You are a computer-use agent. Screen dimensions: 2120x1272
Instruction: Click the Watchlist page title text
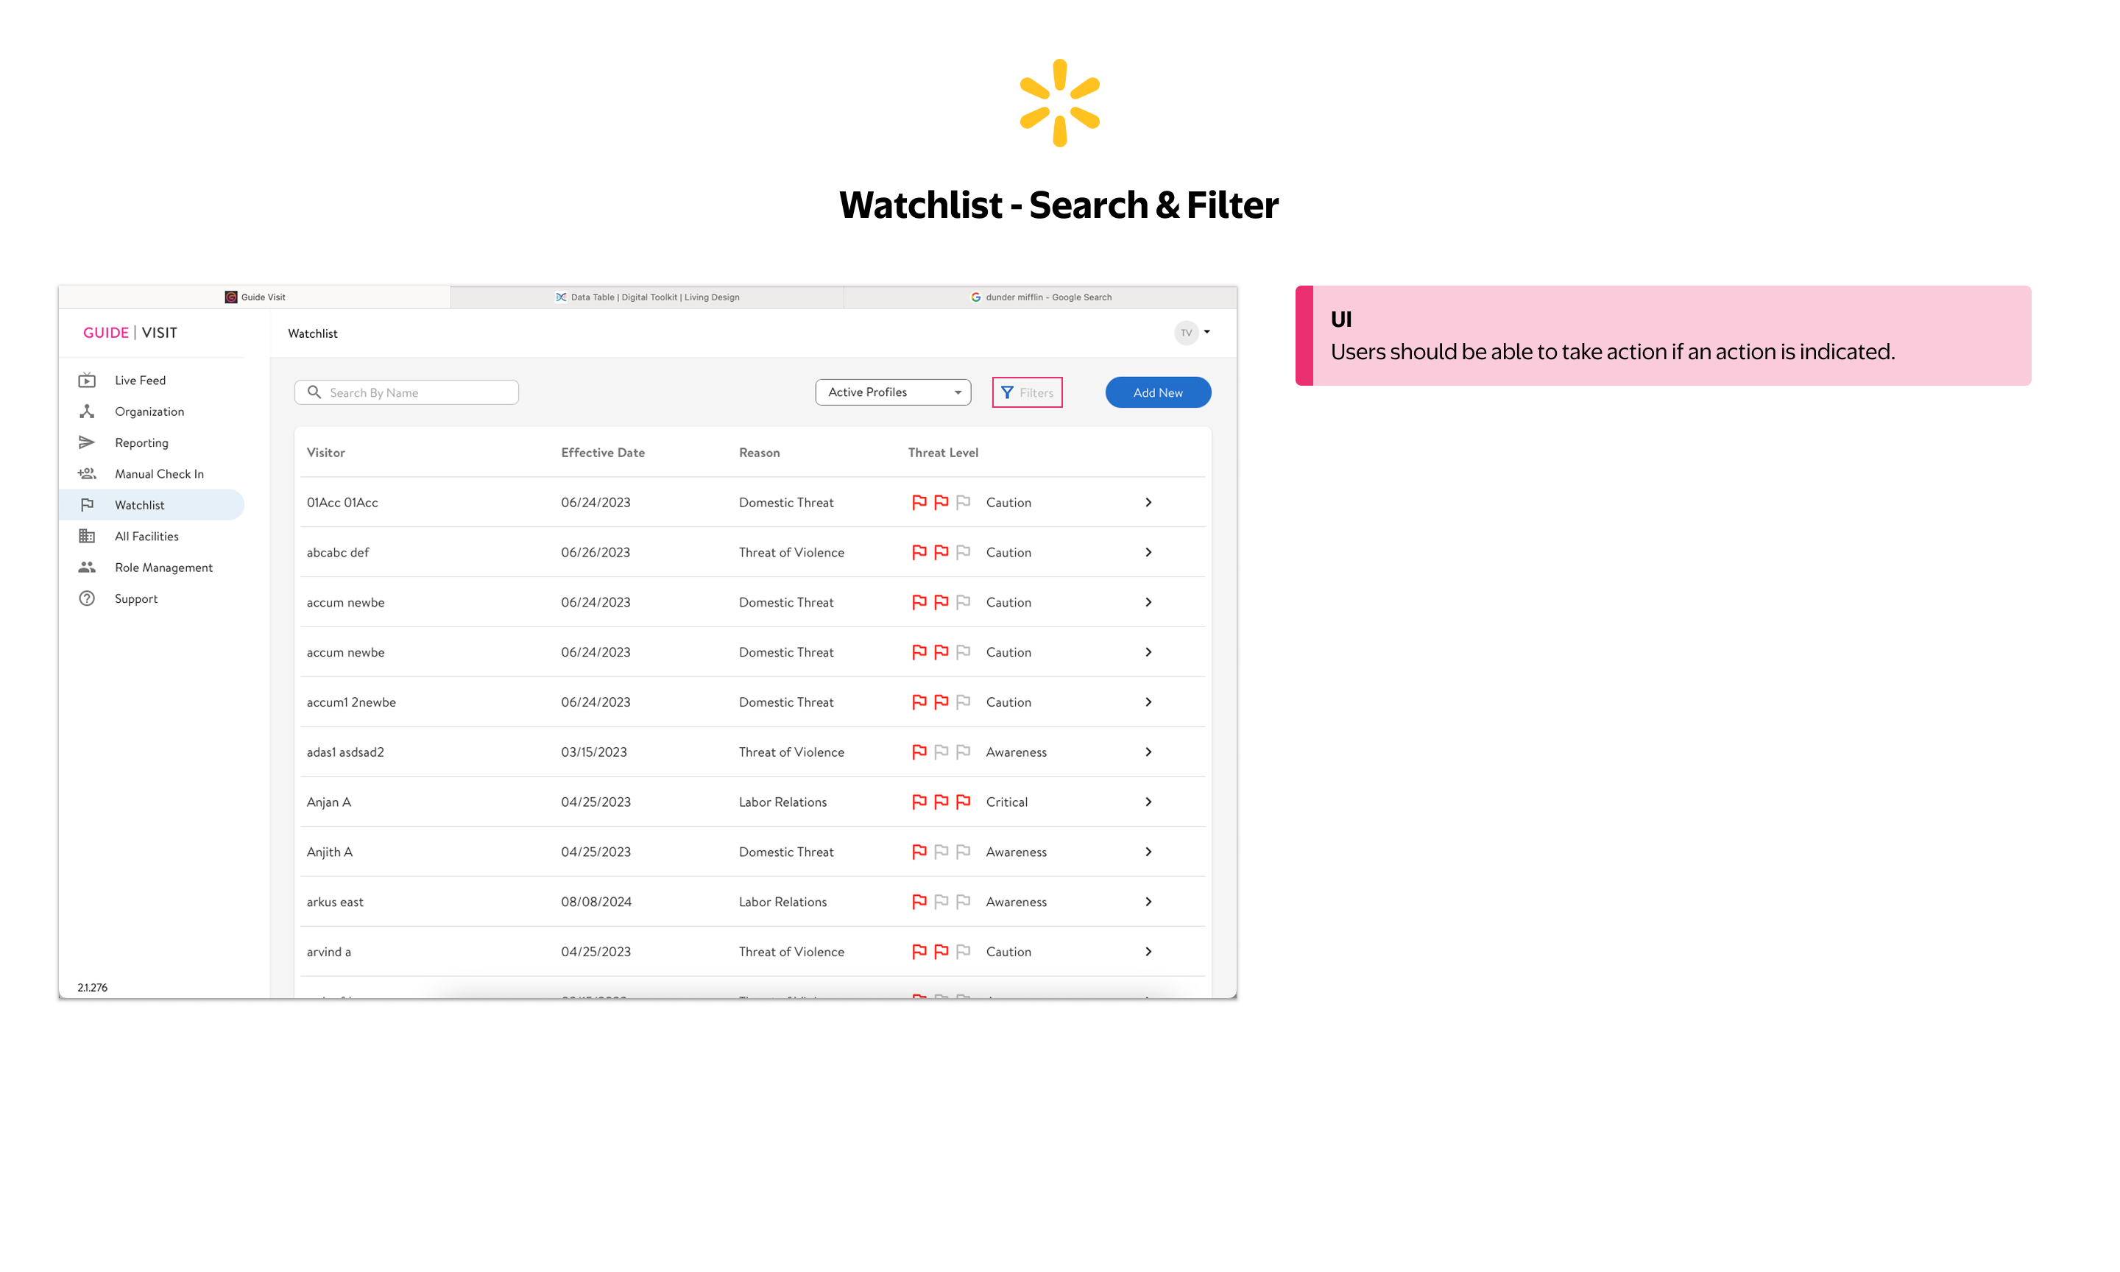click(312, 333)
